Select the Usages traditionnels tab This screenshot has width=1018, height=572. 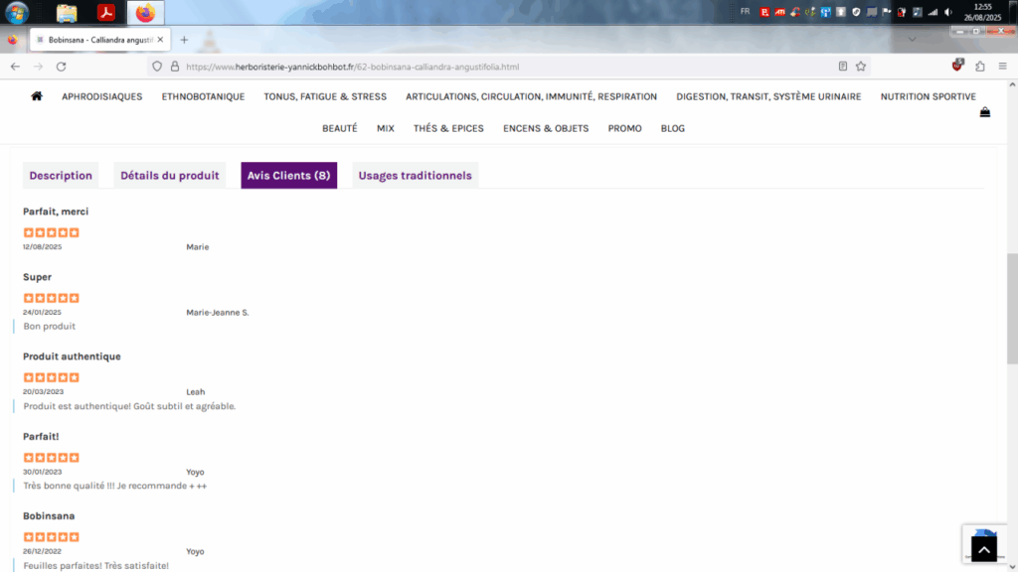[x=415, y=176]
